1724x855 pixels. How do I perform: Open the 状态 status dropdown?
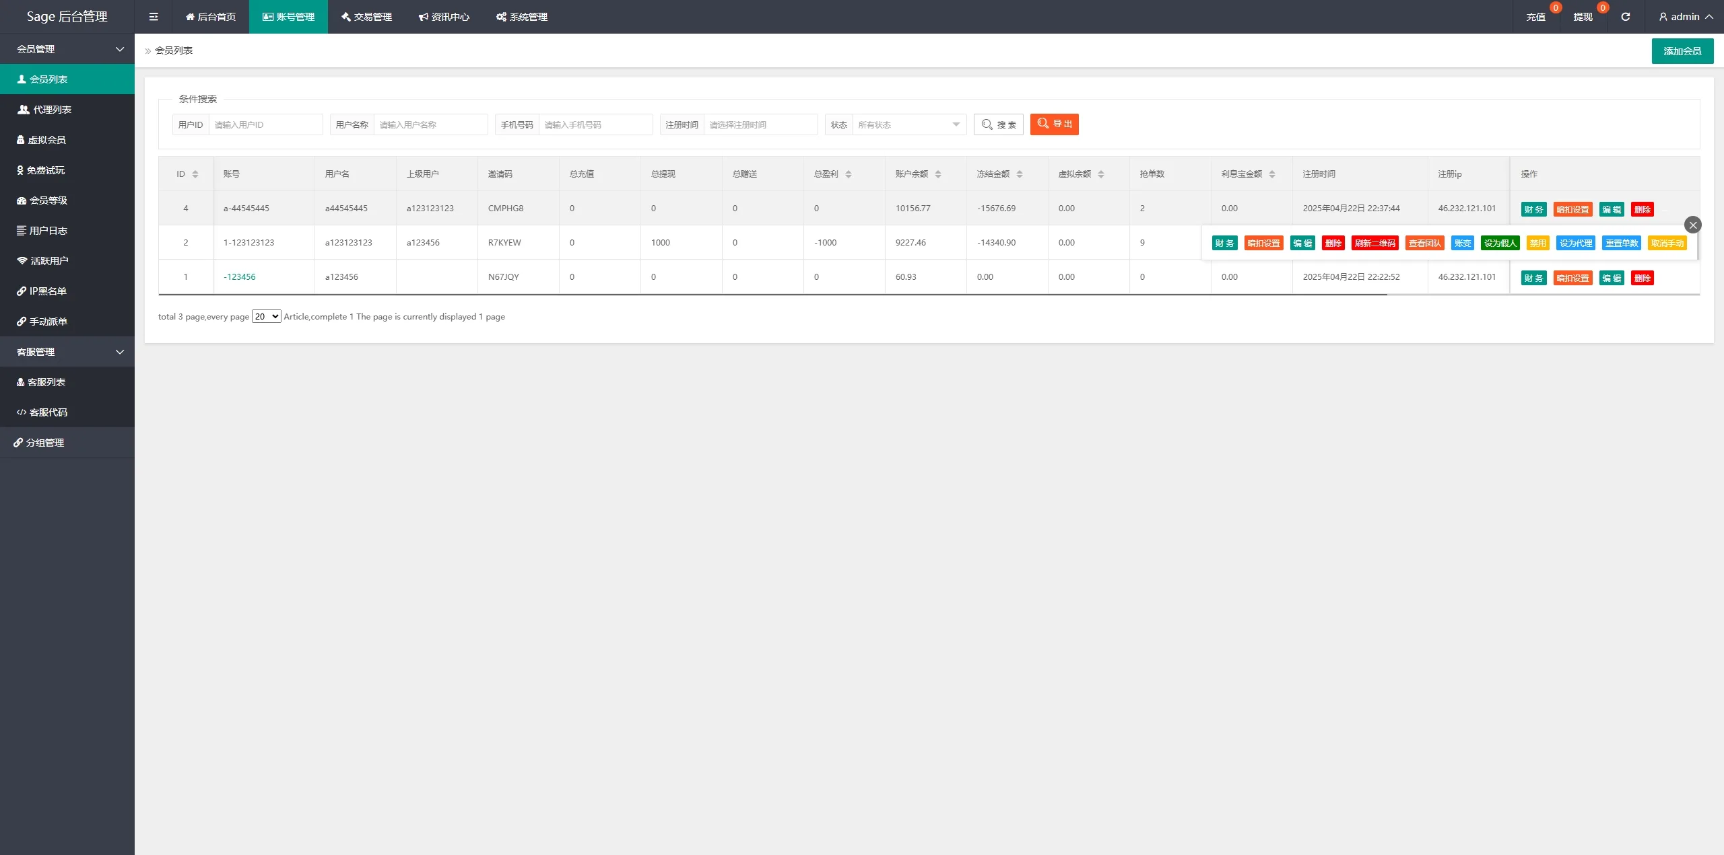click(x=908, y=124)
